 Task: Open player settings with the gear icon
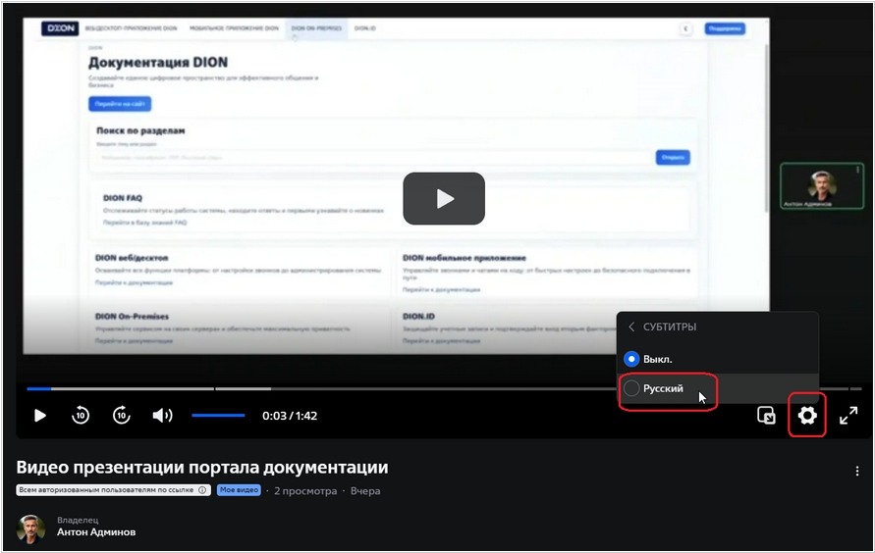point(806,416)
